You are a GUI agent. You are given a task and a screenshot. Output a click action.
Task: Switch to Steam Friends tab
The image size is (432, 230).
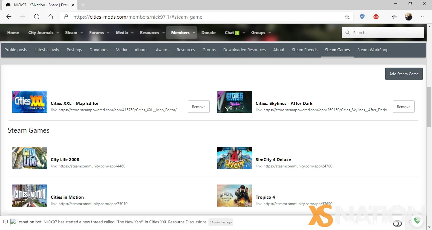point(305,50)
